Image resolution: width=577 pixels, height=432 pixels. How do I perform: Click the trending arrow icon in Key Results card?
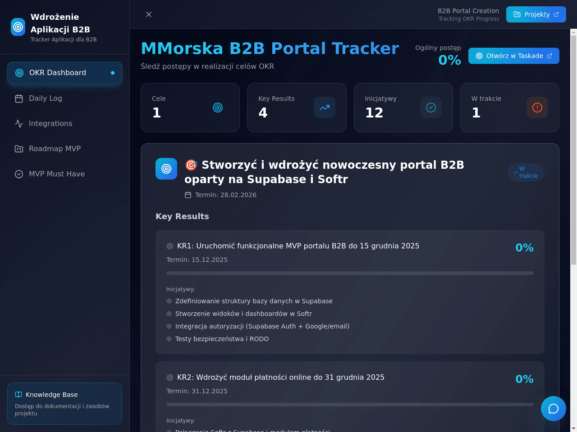point(325,108)
